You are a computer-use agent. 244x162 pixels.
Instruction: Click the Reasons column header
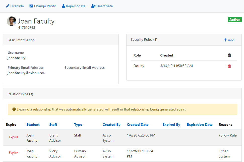[225, 125]
